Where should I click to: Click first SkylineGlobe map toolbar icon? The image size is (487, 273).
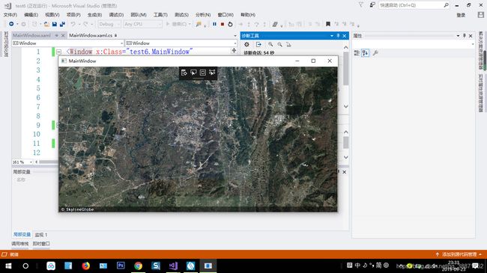(x=184, y=73)
